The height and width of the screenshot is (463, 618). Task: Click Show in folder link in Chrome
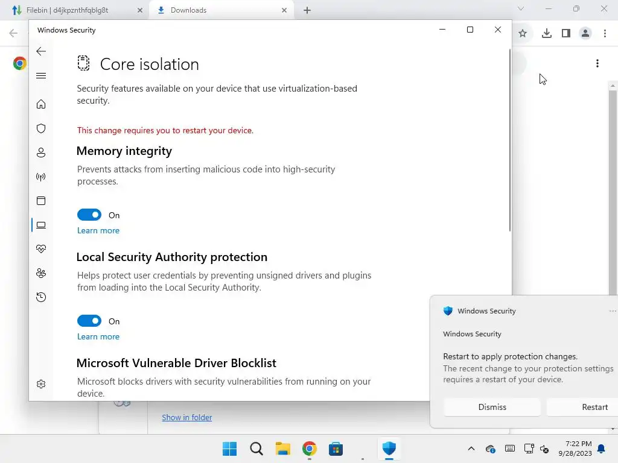click(x=187, y=417)
